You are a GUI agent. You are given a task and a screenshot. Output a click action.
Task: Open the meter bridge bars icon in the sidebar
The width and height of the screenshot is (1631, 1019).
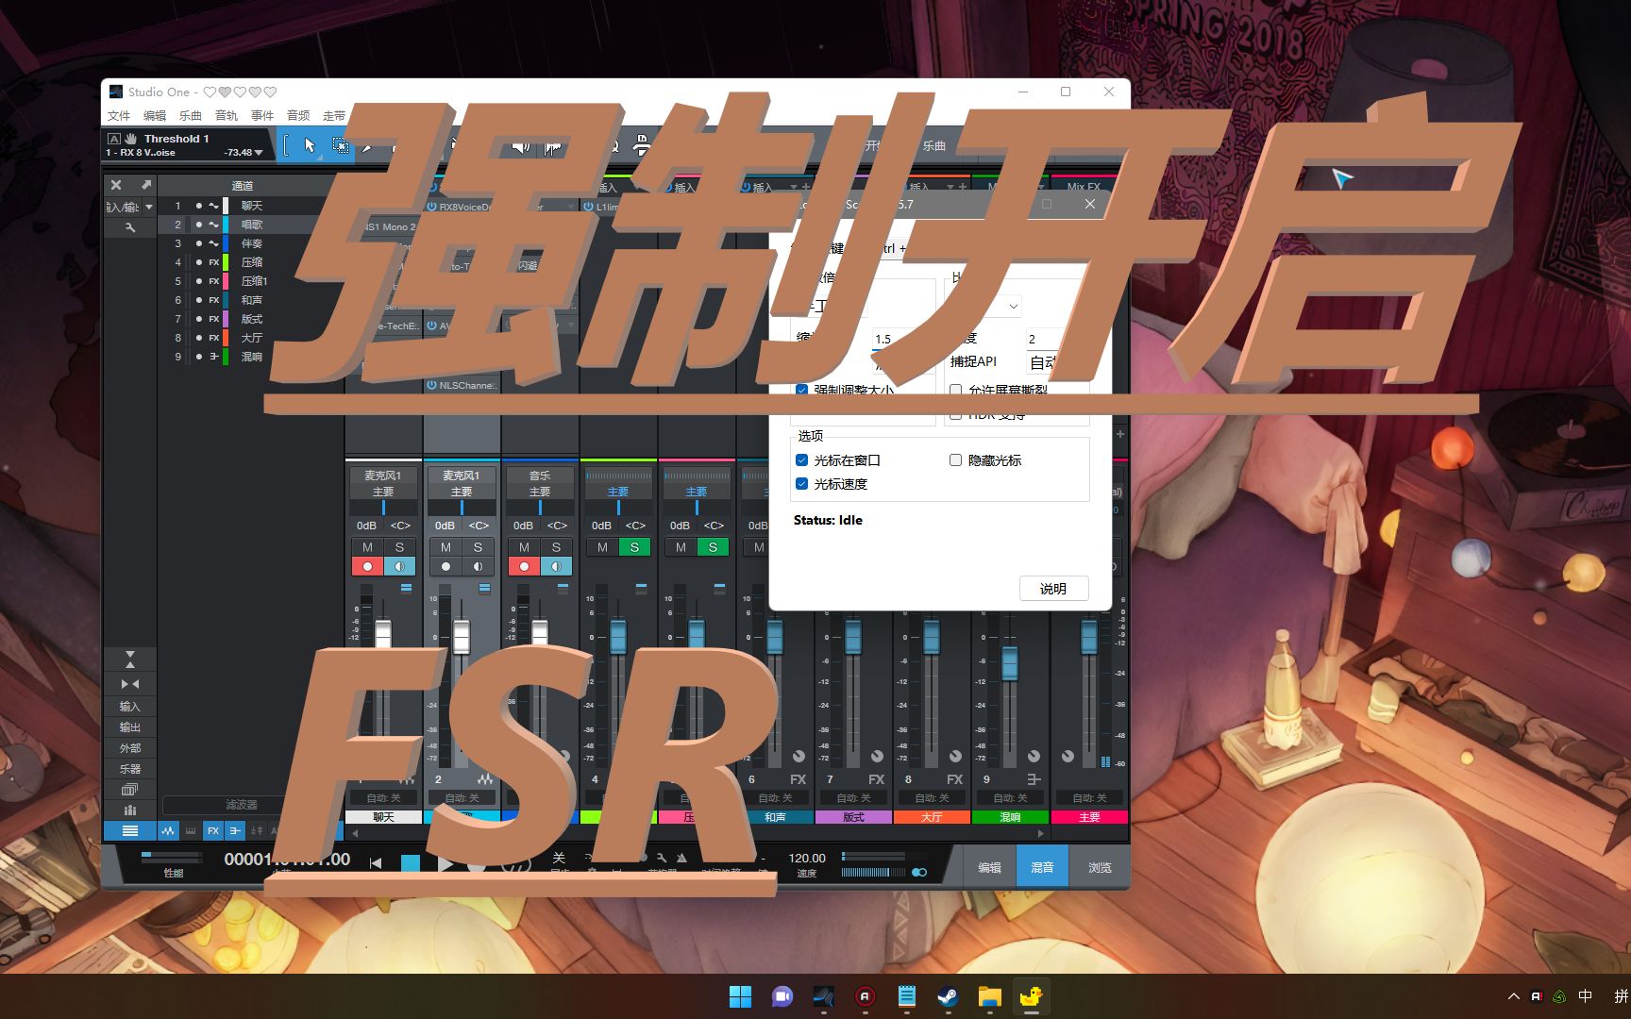point(130,810)
